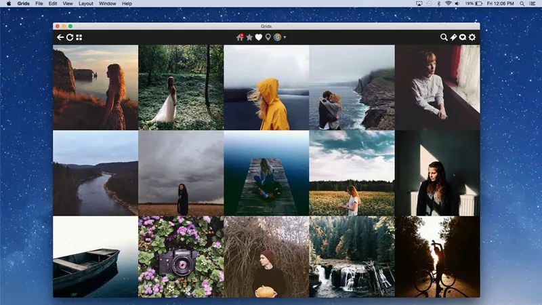Screen dimensions: 542x305
Task: Open the home feed icon
Action: 240,37
